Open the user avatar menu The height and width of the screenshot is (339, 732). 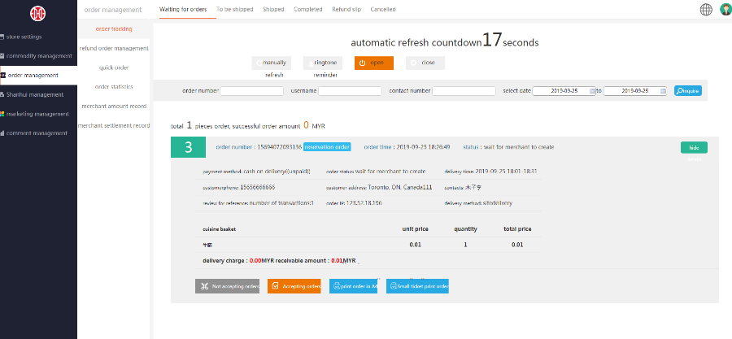[x=725, y=10]
